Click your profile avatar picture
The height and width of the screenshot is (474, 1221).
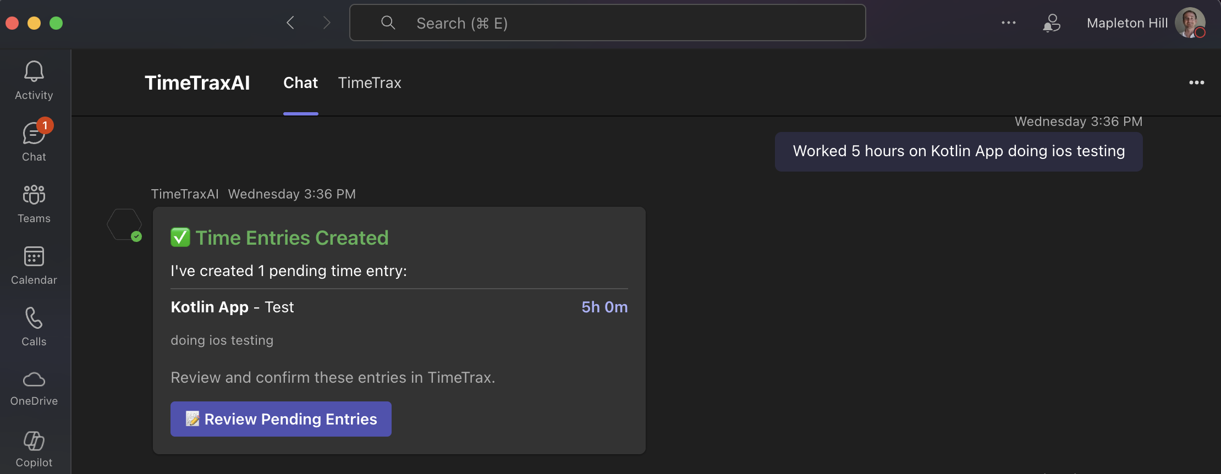(1190, 23)
